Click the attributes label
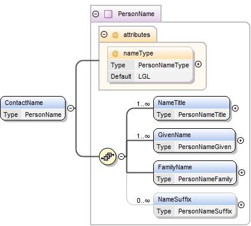 point(137,35)
